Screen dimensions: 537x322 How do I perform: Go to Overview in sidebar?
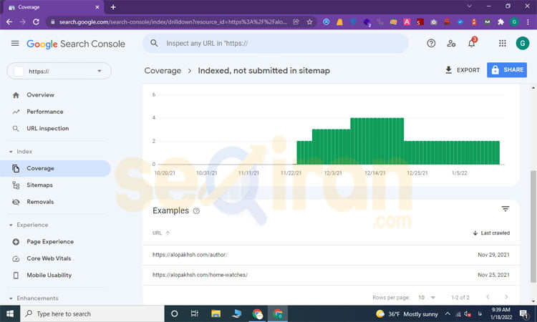point(40,95)
